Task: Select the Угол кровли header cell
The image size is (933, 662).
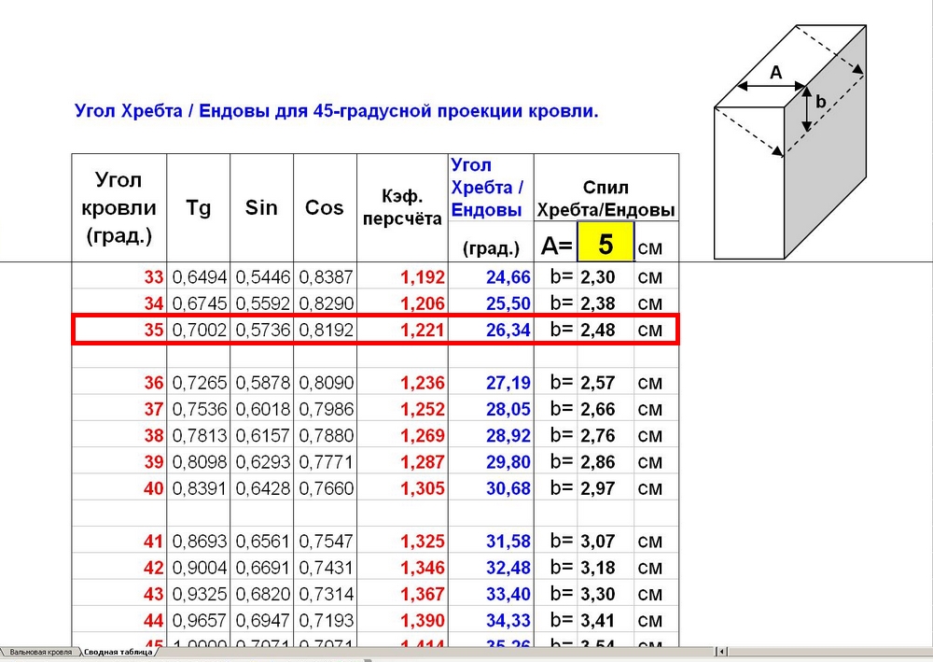Action: [x=119, y=207]
